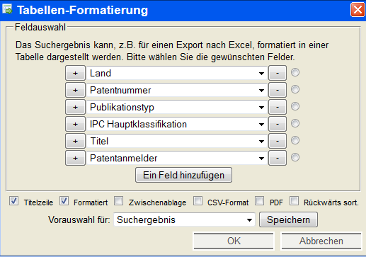Viewport: 366px width, 257px height.
Task: Click the Speichern button
Action: point(288,219)
